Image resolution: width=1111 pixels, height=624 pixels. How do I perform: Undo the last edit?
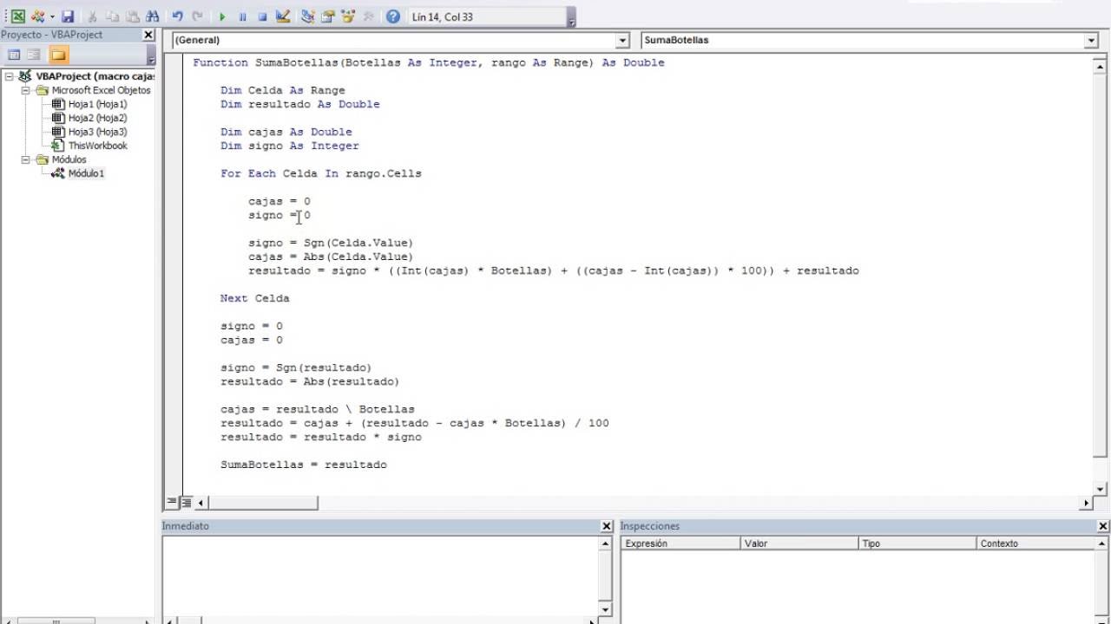point(178,16)
